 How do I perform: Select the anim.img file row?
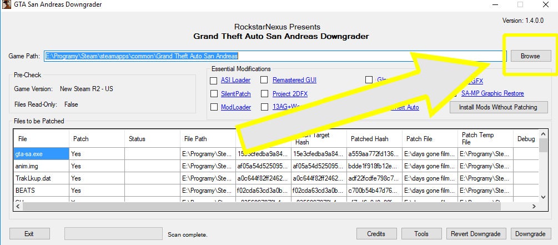coord(276,166)
